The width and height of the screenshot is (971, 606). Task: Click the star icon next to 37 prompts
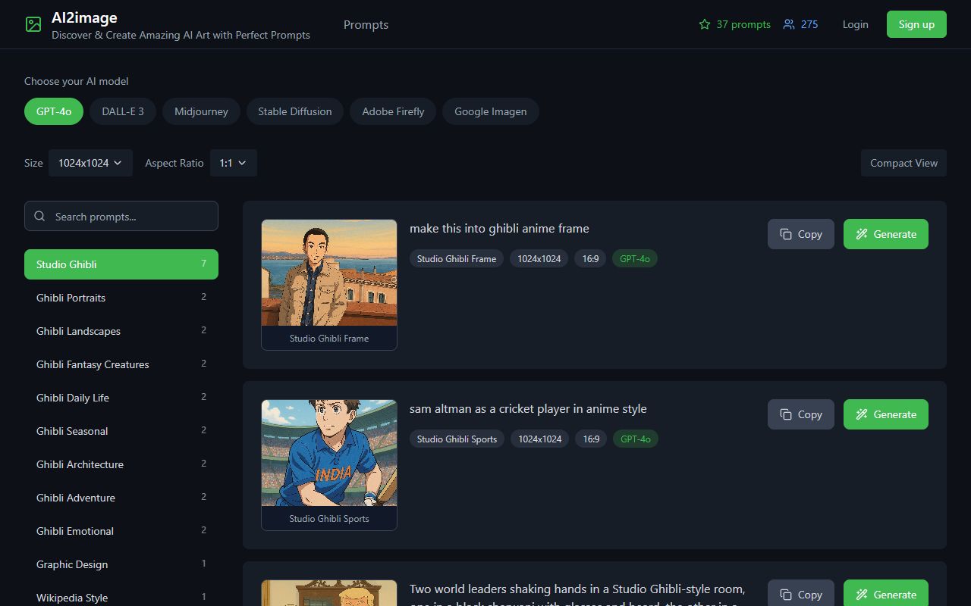[x=704, y=23]
